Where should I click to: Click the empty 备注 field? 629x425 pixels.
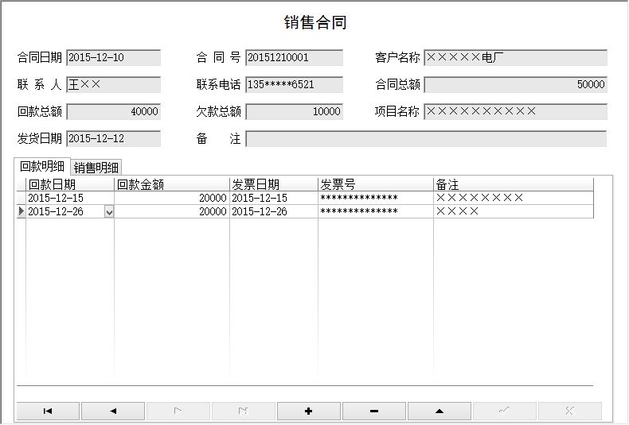426,138
